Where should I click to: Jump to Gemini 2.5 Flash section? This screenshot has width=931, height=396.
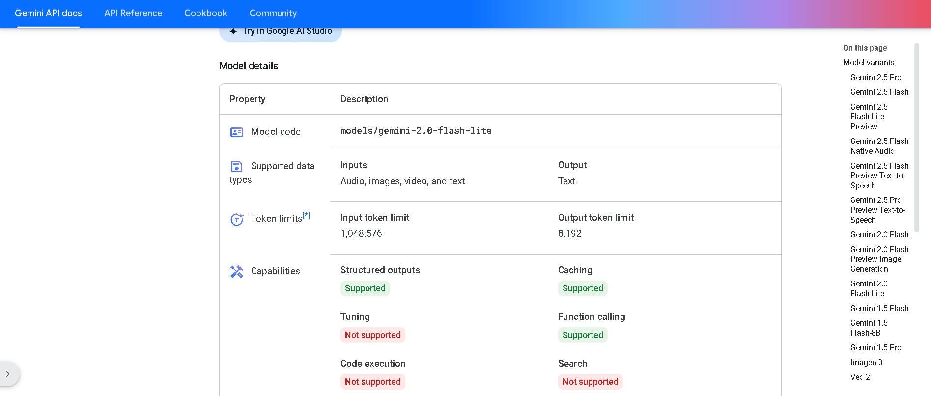(879, 92)
